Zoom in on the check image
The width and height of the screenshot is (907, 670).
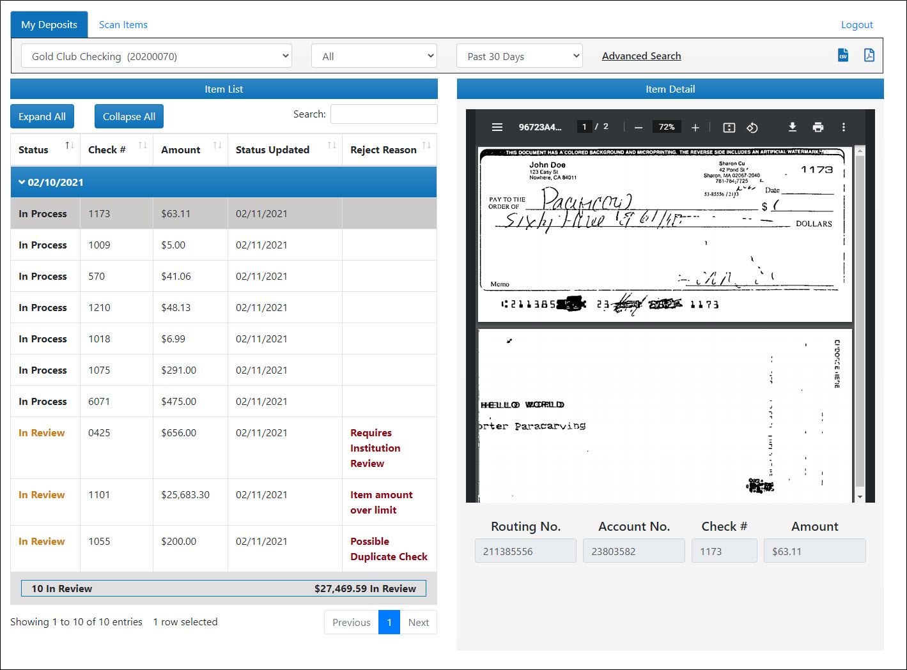[695, 127]
